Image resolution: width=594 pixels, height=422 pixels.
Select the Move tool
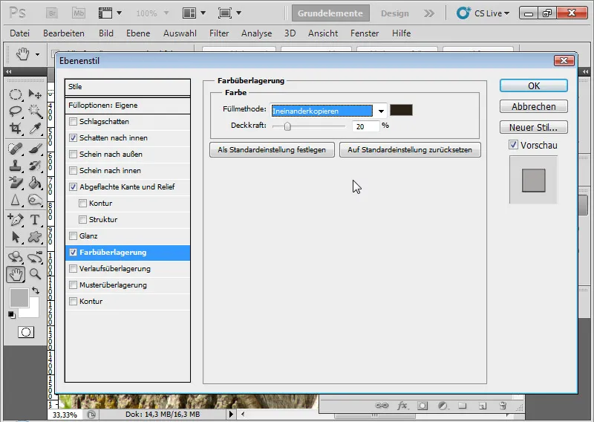[x=35, y=94]
